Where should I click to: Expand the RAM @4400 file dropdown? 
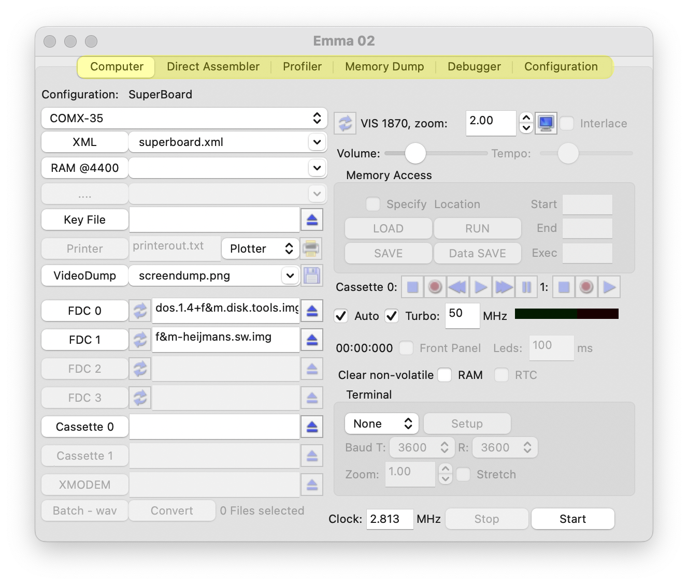click(x=317, y=168)
